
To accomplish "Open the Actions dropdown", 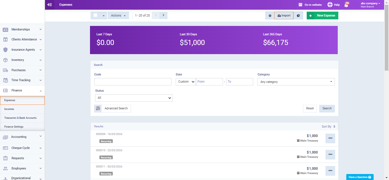I will pyautogui.click(x=118, y=16).
